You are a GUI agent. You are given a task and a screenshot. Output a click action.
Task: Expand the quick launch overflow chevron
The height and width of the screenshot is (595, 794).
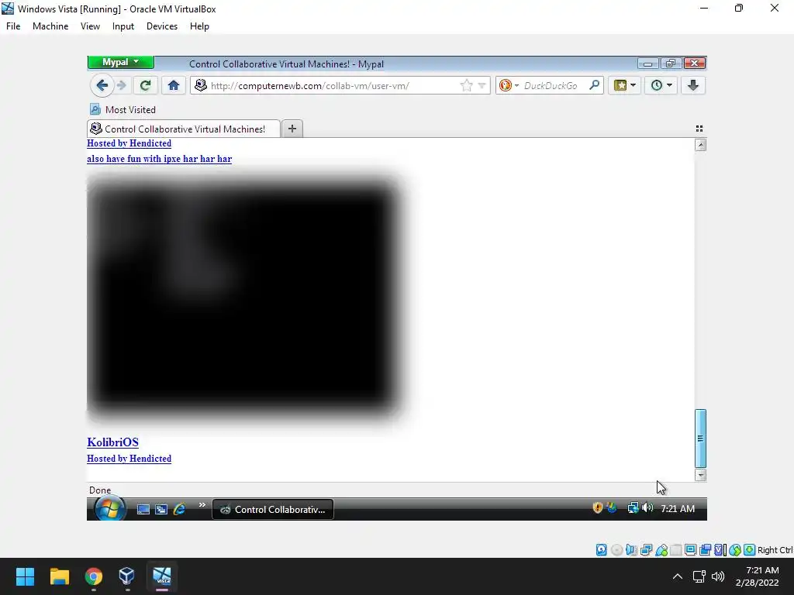coord(202,504)
